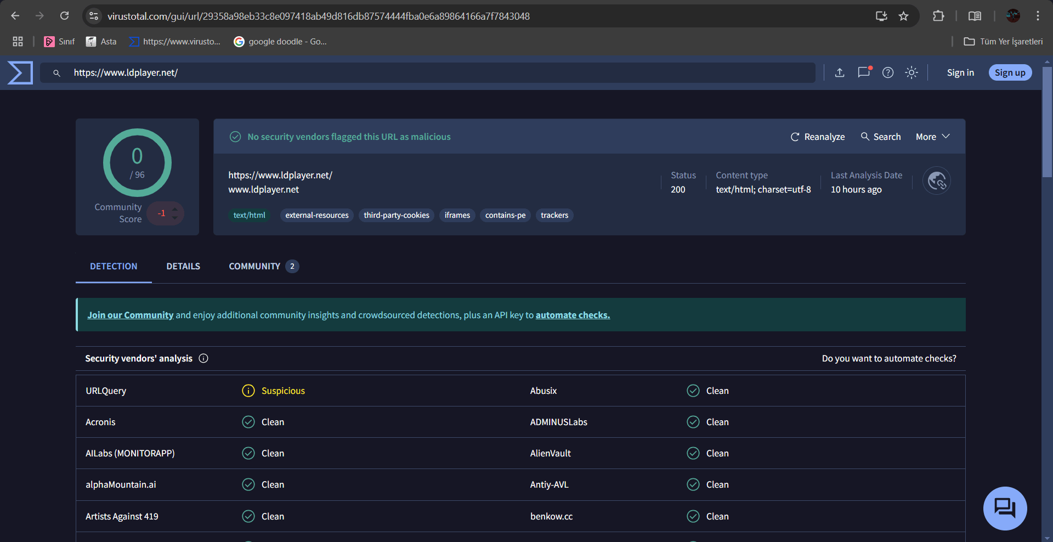The height and width of the screenshot is (542, 1053).
Task: Open the Tüm Yer İşaretleri folder
Action: point(1003,42)
